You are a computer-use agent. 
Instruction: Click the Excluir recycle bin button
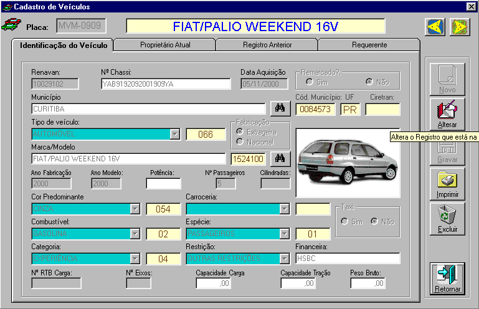[447, 219]
